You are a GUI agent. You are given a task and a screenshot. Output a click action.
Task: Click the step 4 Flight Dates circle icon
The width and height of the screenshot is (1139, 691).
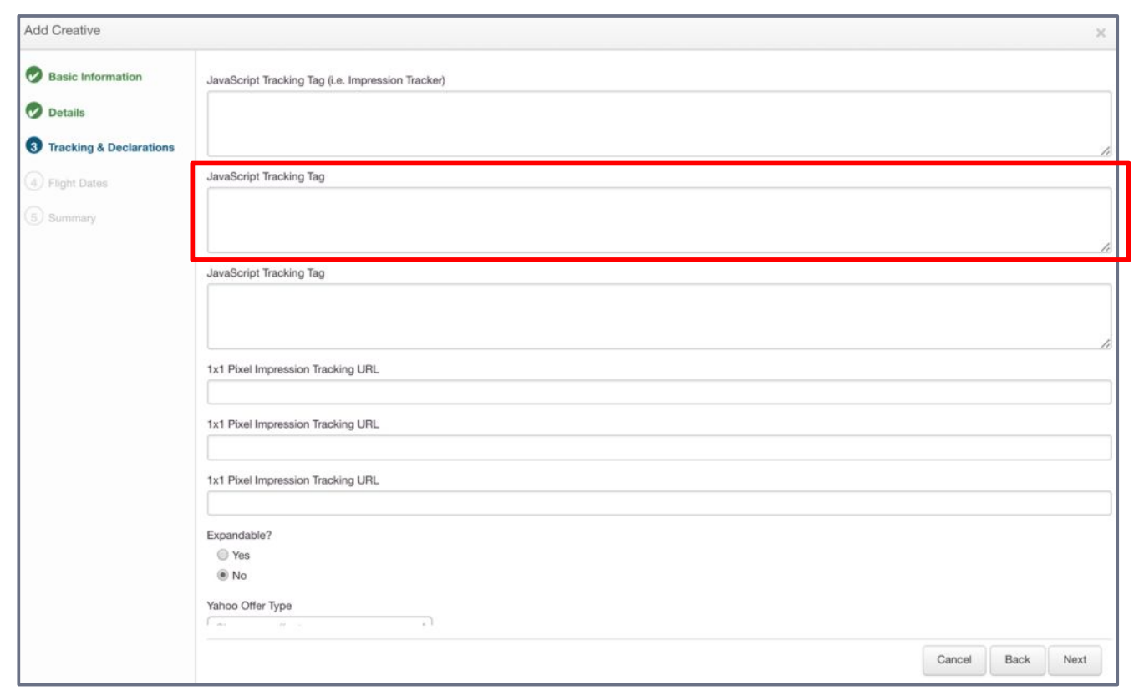[34, 182]
